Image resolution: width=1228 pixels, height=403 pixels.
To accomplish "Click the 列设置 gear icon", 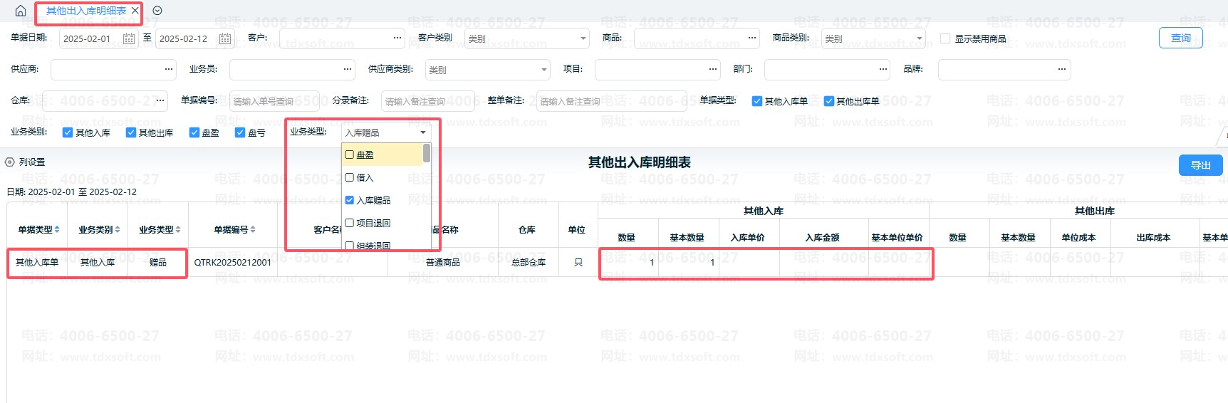I will [10, 162].
